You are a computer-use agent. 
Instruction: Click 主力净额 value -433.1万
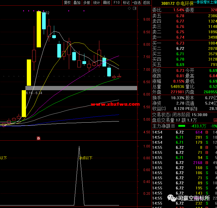198,126
